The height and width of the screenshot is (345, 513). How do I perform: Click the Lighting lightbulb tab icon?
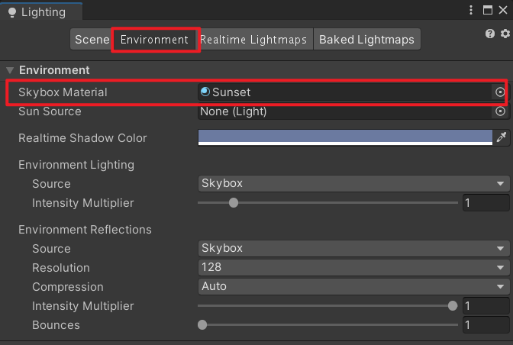click(x=12, y=12)
